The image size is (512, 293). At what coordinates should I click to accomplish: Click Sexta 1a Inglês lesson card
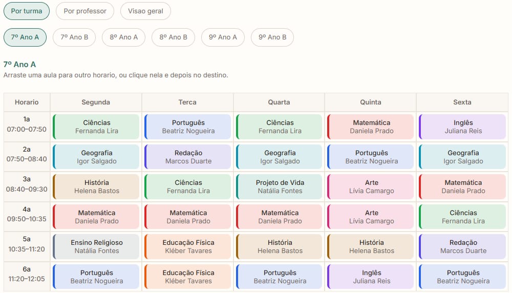tap(462, 127)
